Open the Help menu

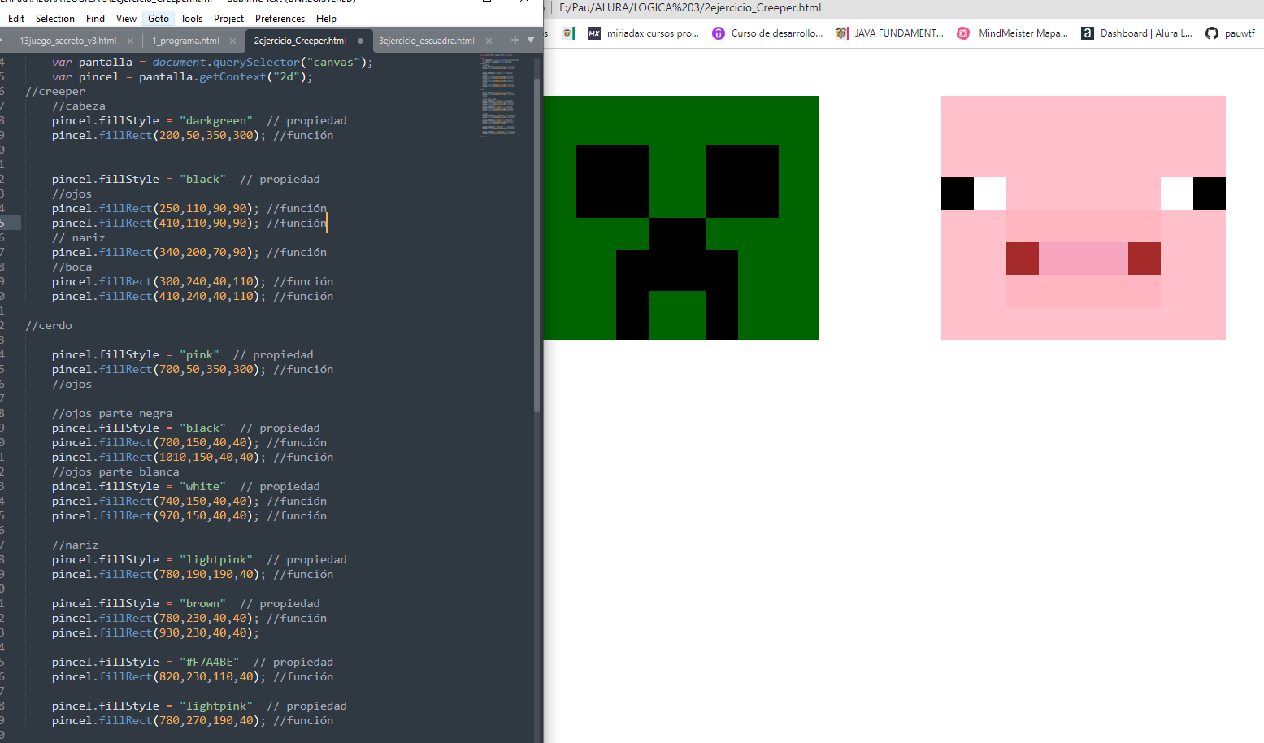(x=326, y=18)
